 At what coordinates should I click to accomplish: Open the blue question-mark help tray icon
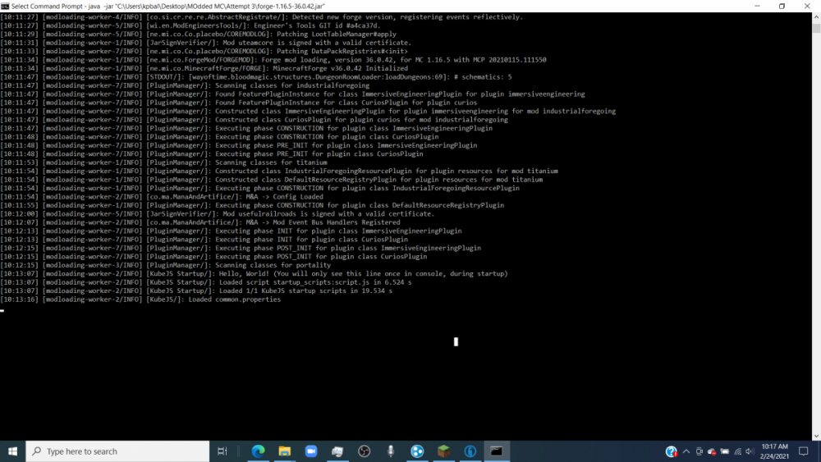tap(672, 451)
